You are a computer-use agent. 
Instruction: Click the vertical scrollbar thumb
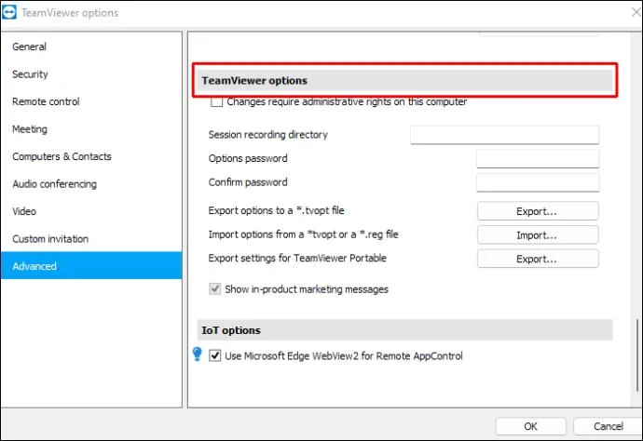click(x=636, y=355)
